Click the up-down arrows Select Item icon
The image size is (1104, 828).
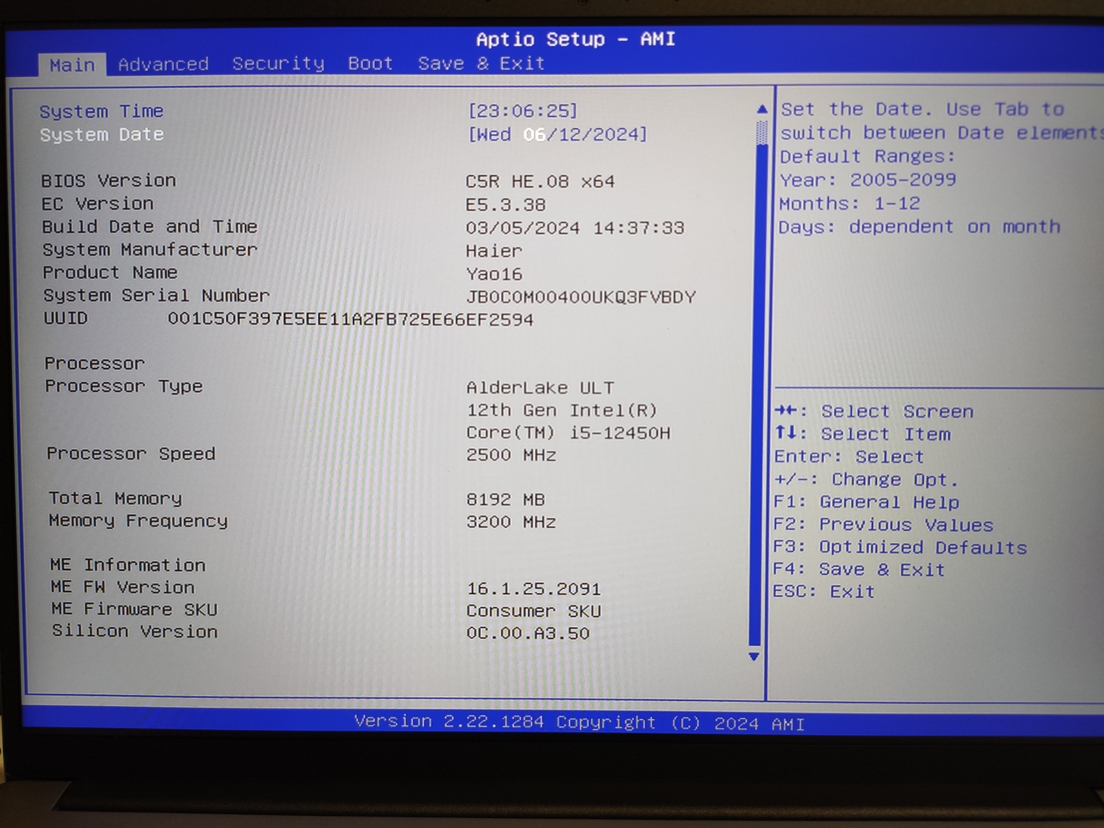(x=785, y=433)
